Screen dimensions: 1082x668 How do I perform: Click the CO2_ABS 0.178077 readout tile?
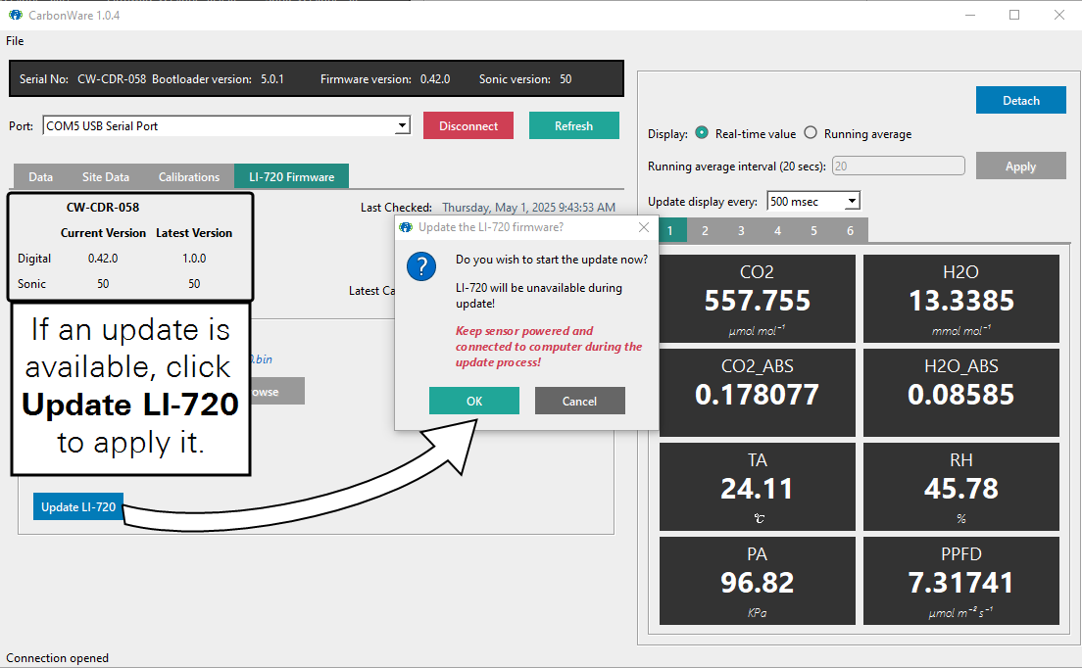[757, 392]
